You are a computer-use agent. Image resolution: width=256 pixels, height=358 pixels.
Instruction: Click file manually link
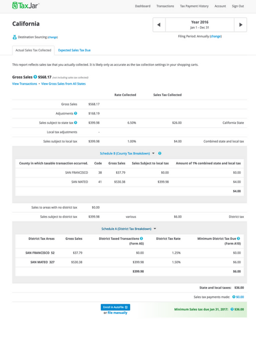click(117, 313)
